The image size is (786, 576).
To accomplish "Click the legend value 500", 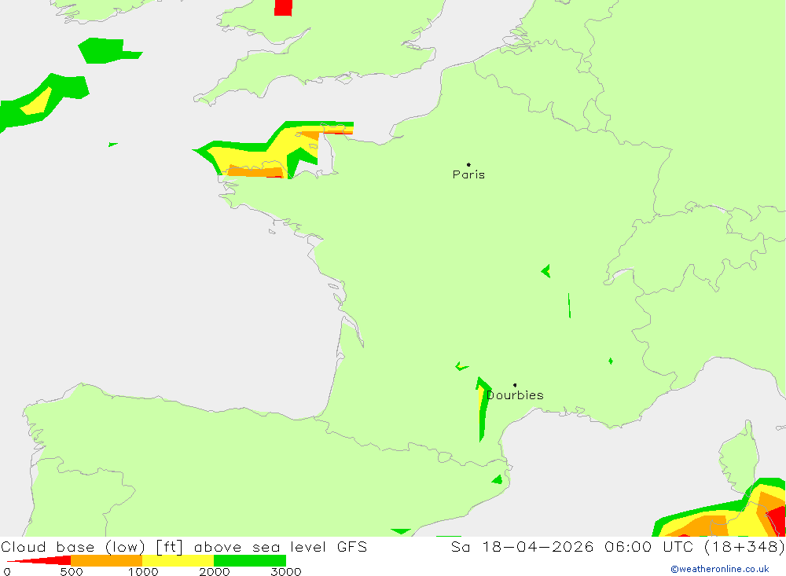I will tap(72, 572).
